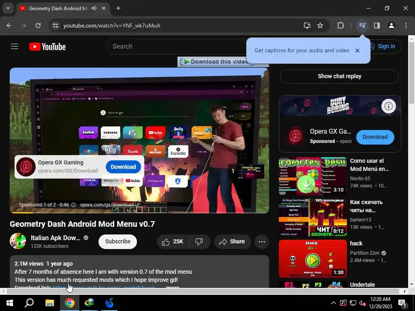This screenshot has width=415, height=311.
Task: Open a new browser tab
Action: click(118, 8)
